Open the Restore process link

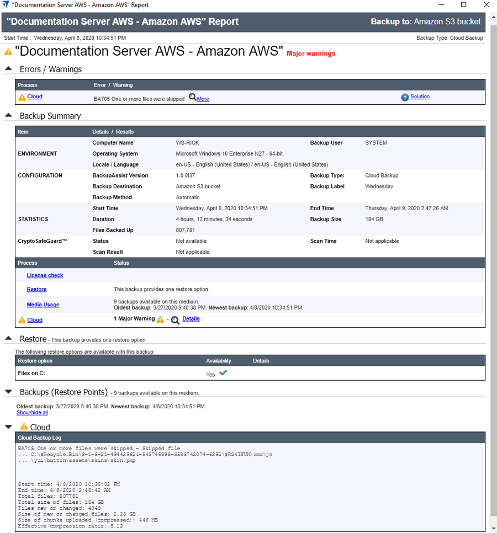point(37,289)
